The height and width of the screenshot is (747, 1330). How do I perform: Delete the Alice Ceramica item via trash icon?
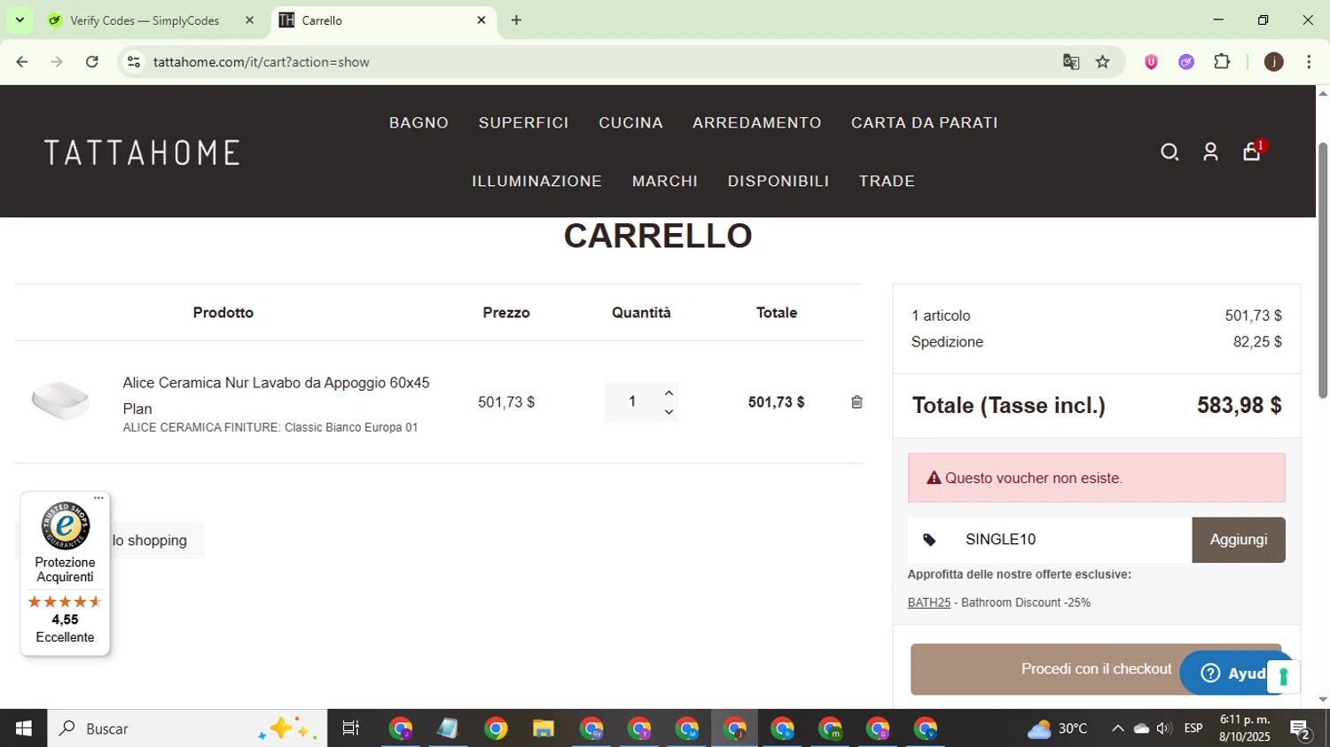(857, 402)
